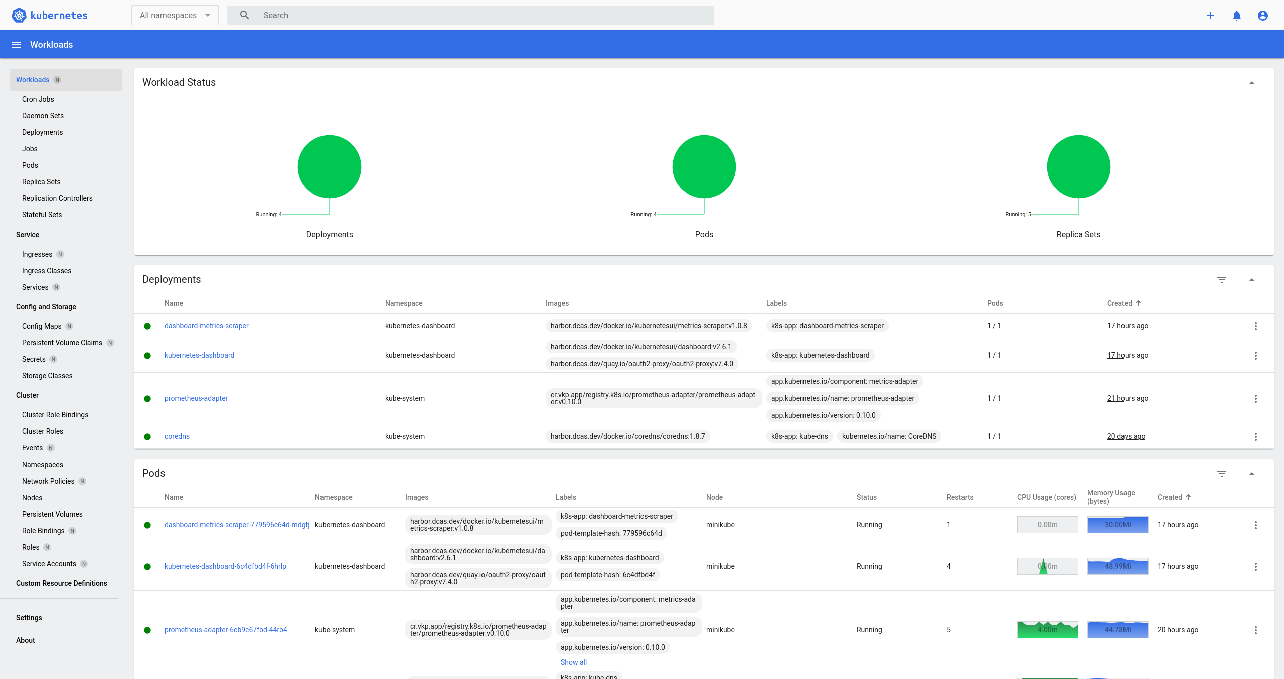Collapse the Workload Status panel
Screen dimensions: 1284x679
[1252, 82]
